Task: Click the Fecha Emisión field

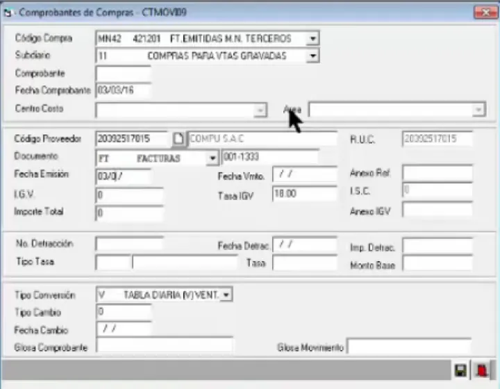Action: (x=123, y=176)
